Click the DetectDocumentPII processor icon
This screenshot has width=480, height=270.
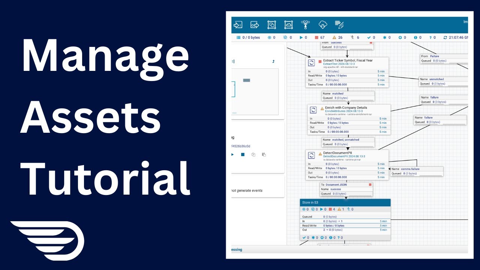coord(312,155)
